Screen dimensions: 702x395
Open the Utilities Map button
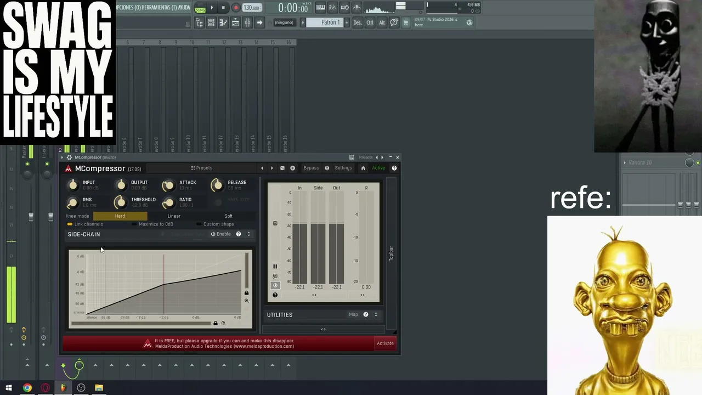pos(353,315)
